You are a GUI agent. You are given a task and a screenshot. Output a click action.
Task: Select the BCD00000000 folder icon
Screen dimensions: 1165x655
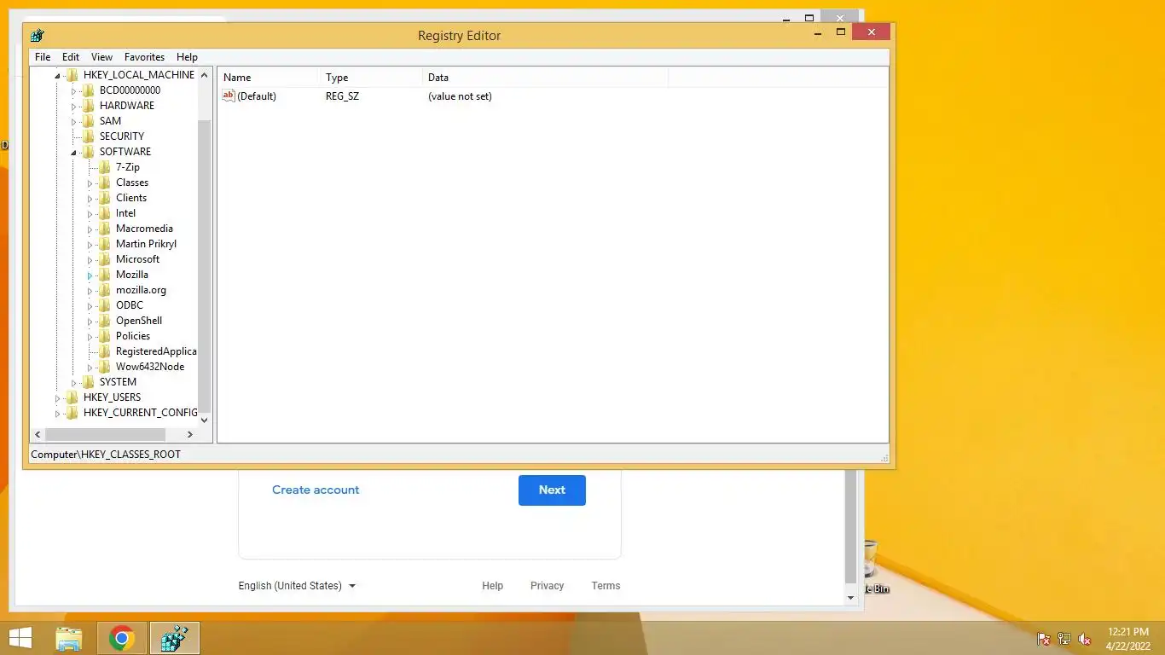point(88,90)
